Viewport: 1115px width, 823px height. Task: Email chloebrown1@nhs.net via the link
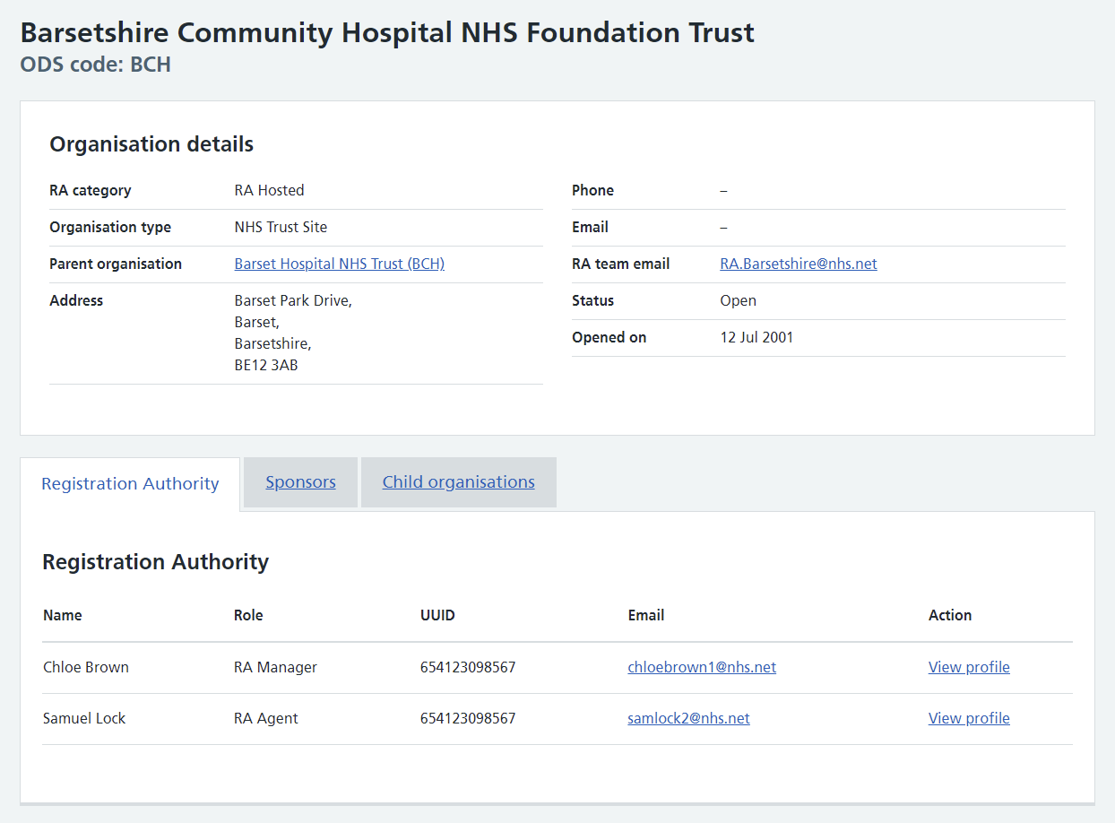[702, 667]
